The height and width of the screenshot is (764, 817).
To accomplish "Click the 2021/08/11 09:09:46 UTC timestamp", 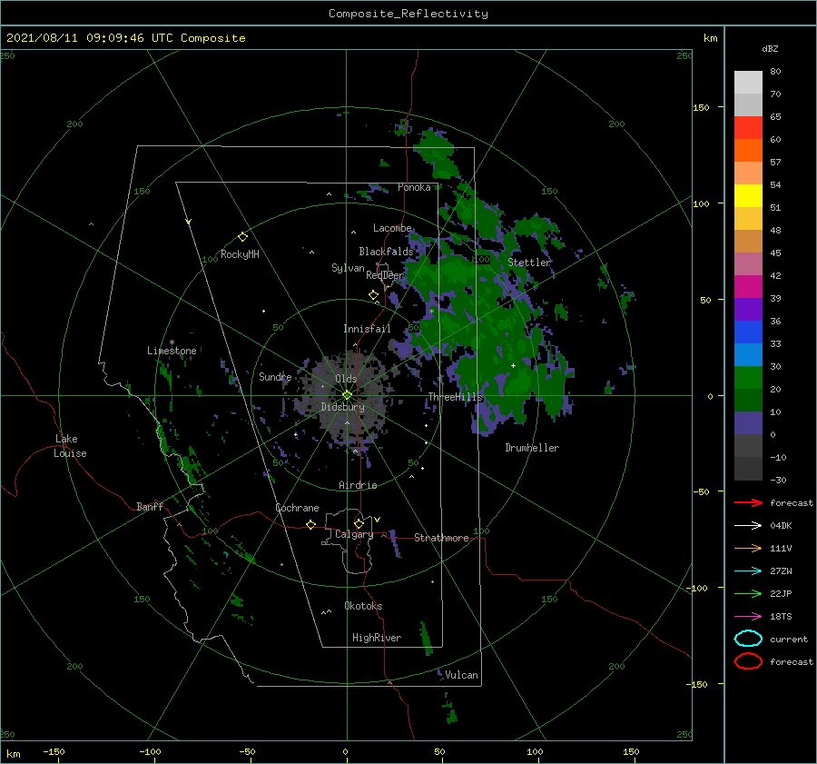I will tap(126, 38).
